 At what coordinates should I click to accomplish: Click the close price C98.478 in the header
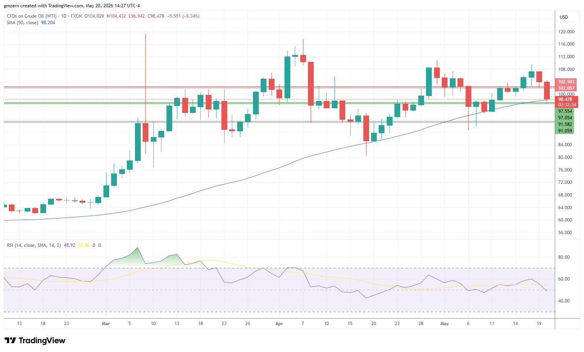click(x=156, y=16)
